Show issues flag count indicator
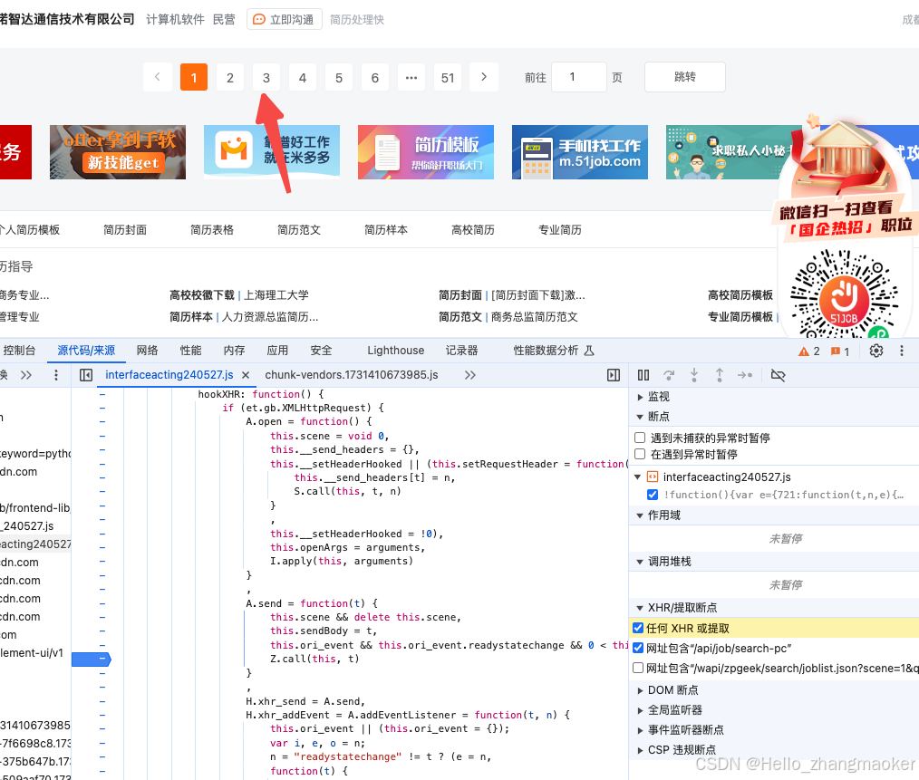The image size is (919, 780). [x=840, y=351]
